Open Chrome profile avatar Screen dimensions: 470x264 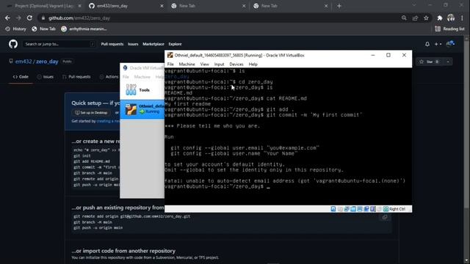click(x=451, y=18)
